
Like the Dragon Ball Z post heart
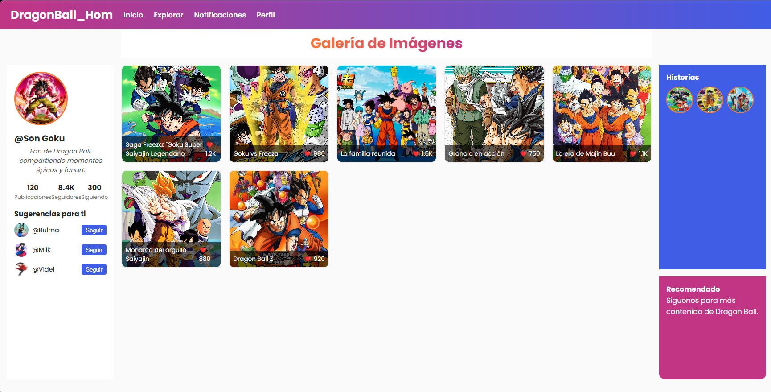point(308,259)
